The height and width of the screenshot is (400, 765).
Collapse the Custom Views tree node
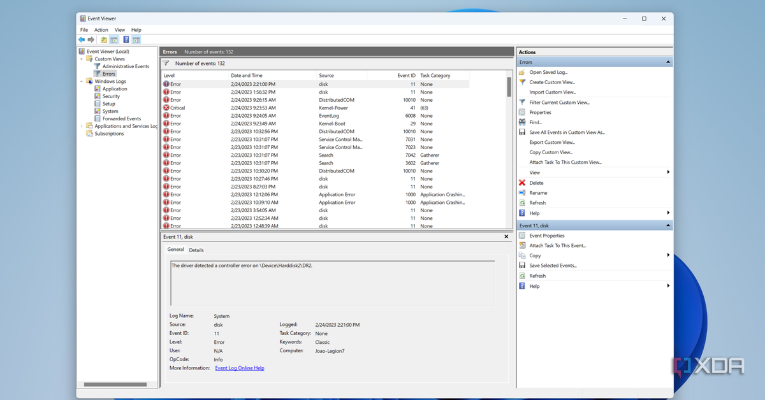tap(82, 59)
